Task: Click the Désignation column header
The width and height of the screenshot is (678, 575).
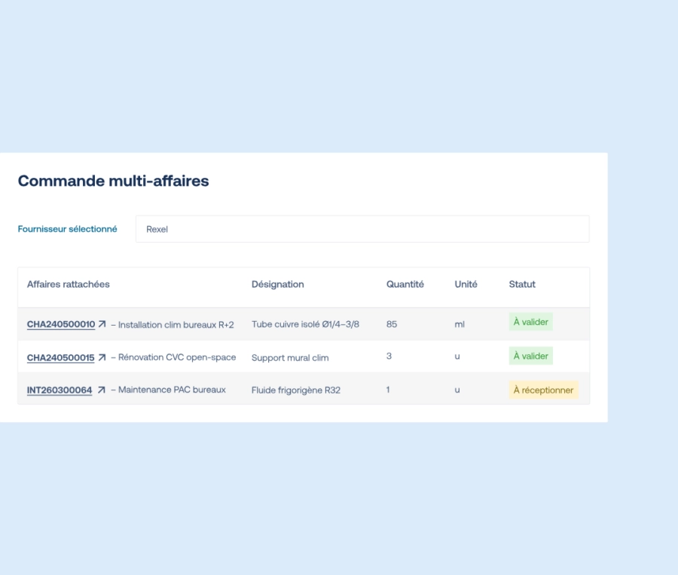Action: click(x=278, y=284)
